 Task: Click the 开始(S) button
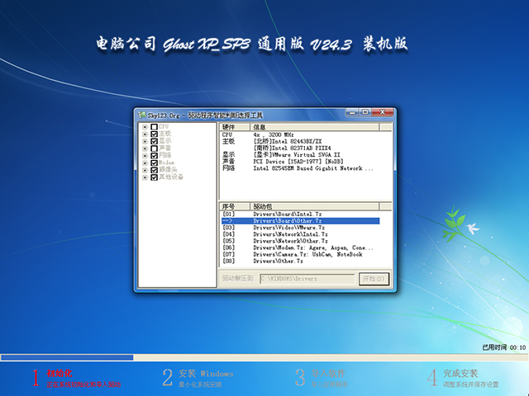372,279
